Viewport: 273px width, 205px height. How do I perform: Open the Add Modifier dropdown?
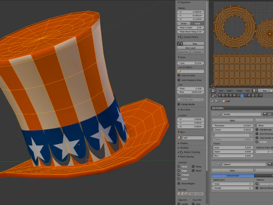(x=242, y=108)
